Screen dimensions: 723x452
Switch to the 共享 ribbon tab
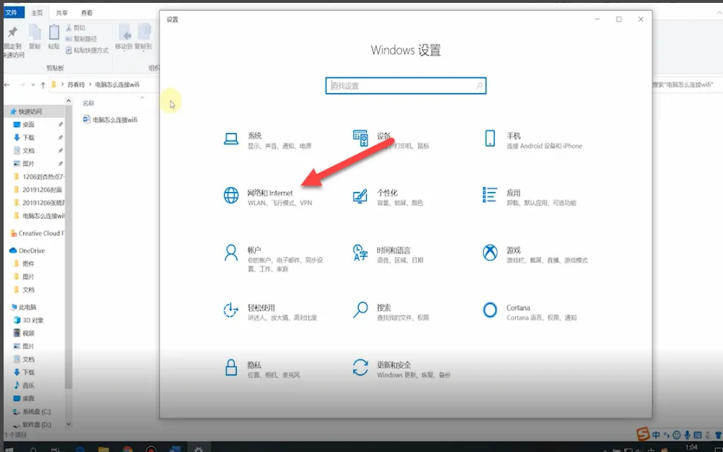pyautogui.click(x=62, y=13)
